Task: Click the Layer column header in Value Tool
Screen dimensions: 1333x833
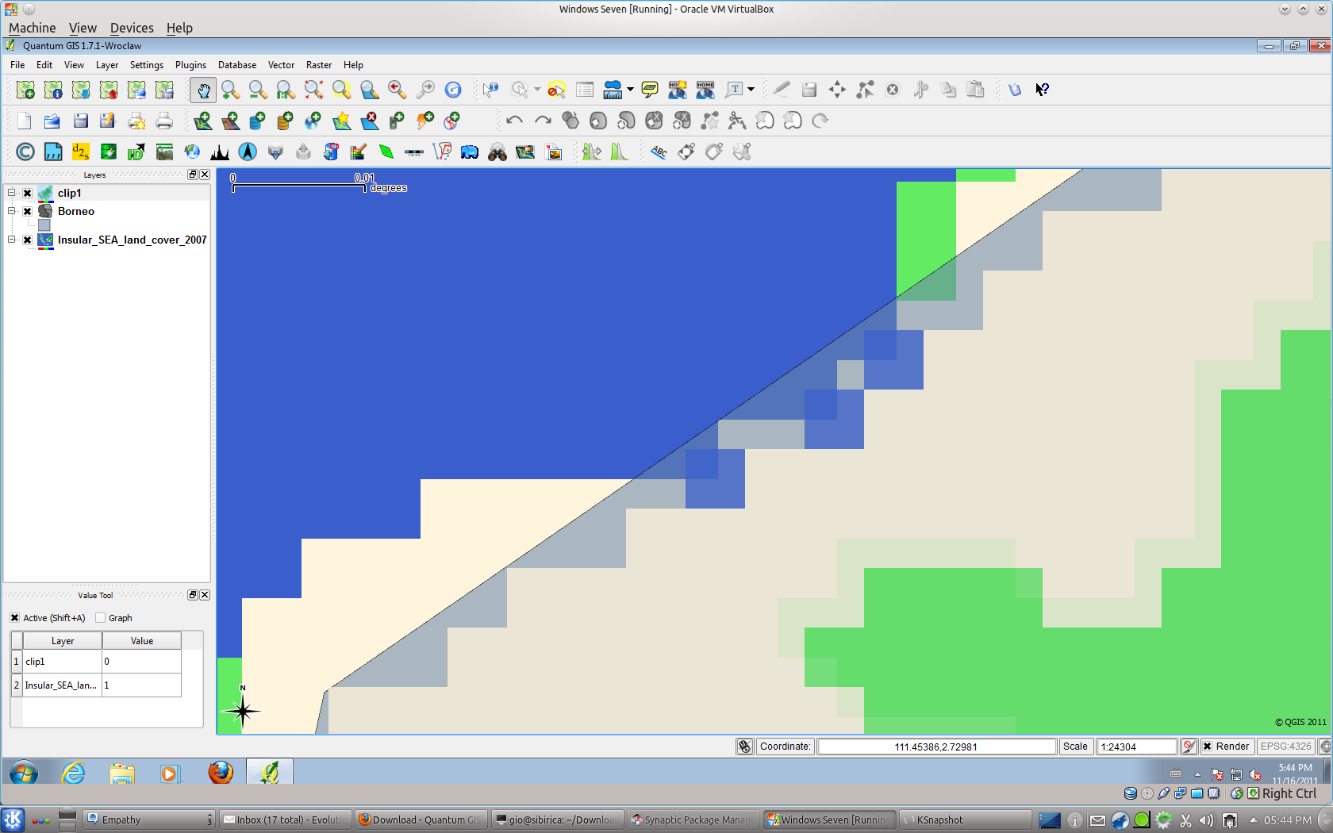Action: [x=63, y=641]
